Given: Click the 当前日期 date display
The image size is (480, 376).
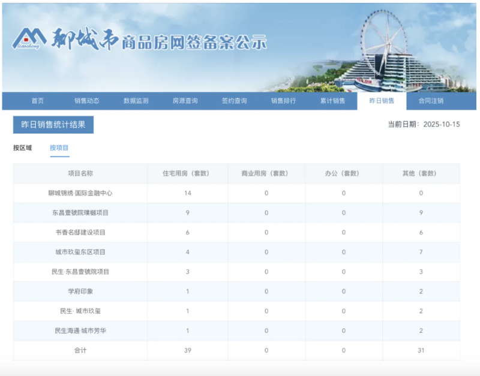Looking at the screenshot, I should tap(424, 124).
